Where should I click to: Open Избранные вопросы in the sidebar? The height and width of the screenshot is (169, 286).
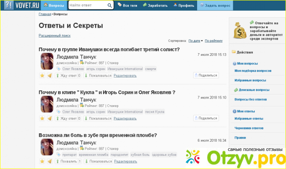250,80
